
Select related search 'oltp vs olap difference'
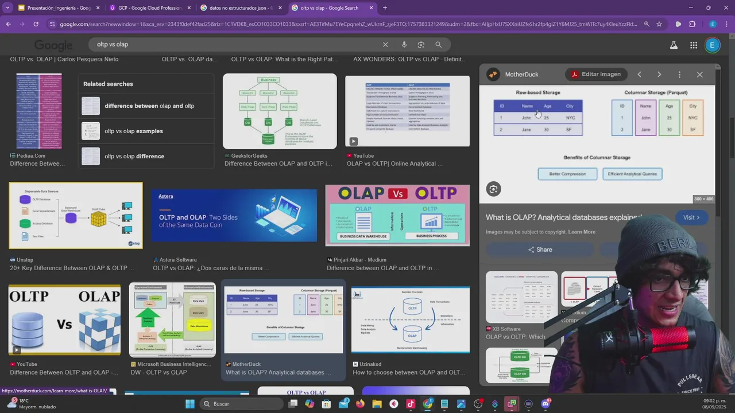146,157
